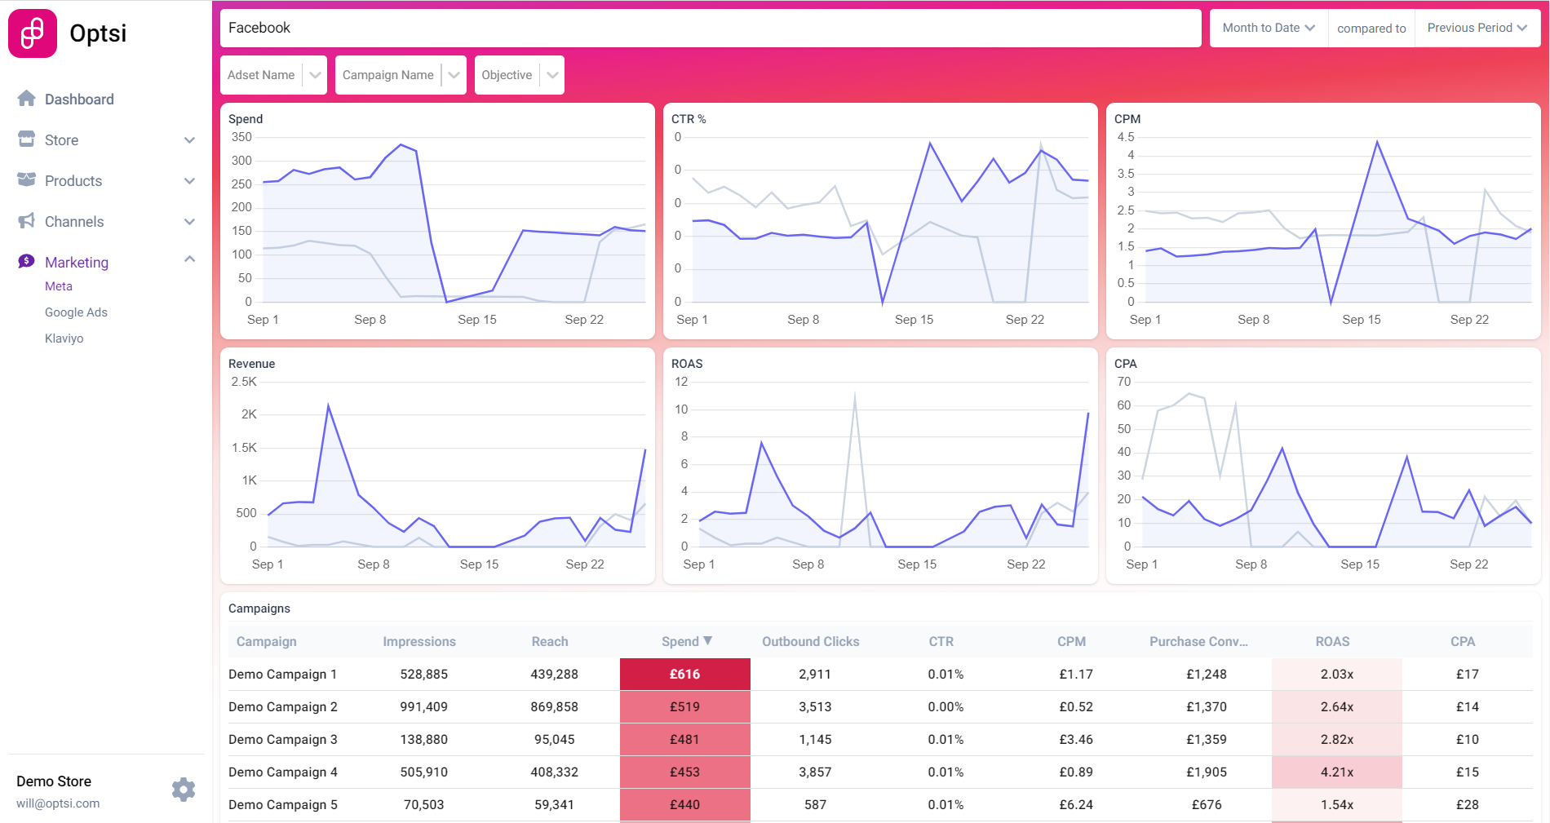Sort by the Impressions column header
Screen dimensions: 1550x823
point(419,642)
